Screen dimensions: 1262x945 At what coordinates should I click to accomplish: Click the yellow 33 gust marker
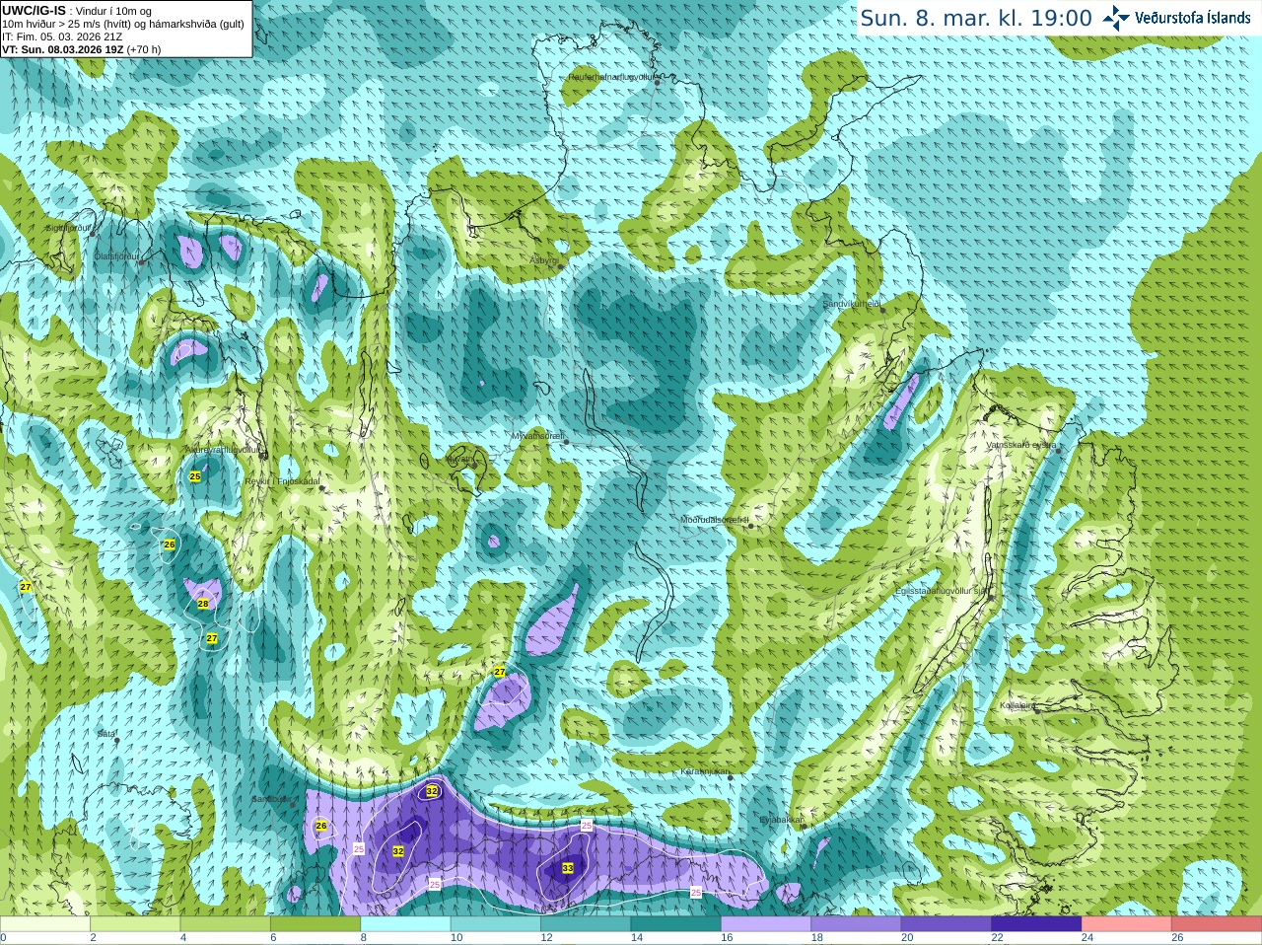(x=568, y=868)
